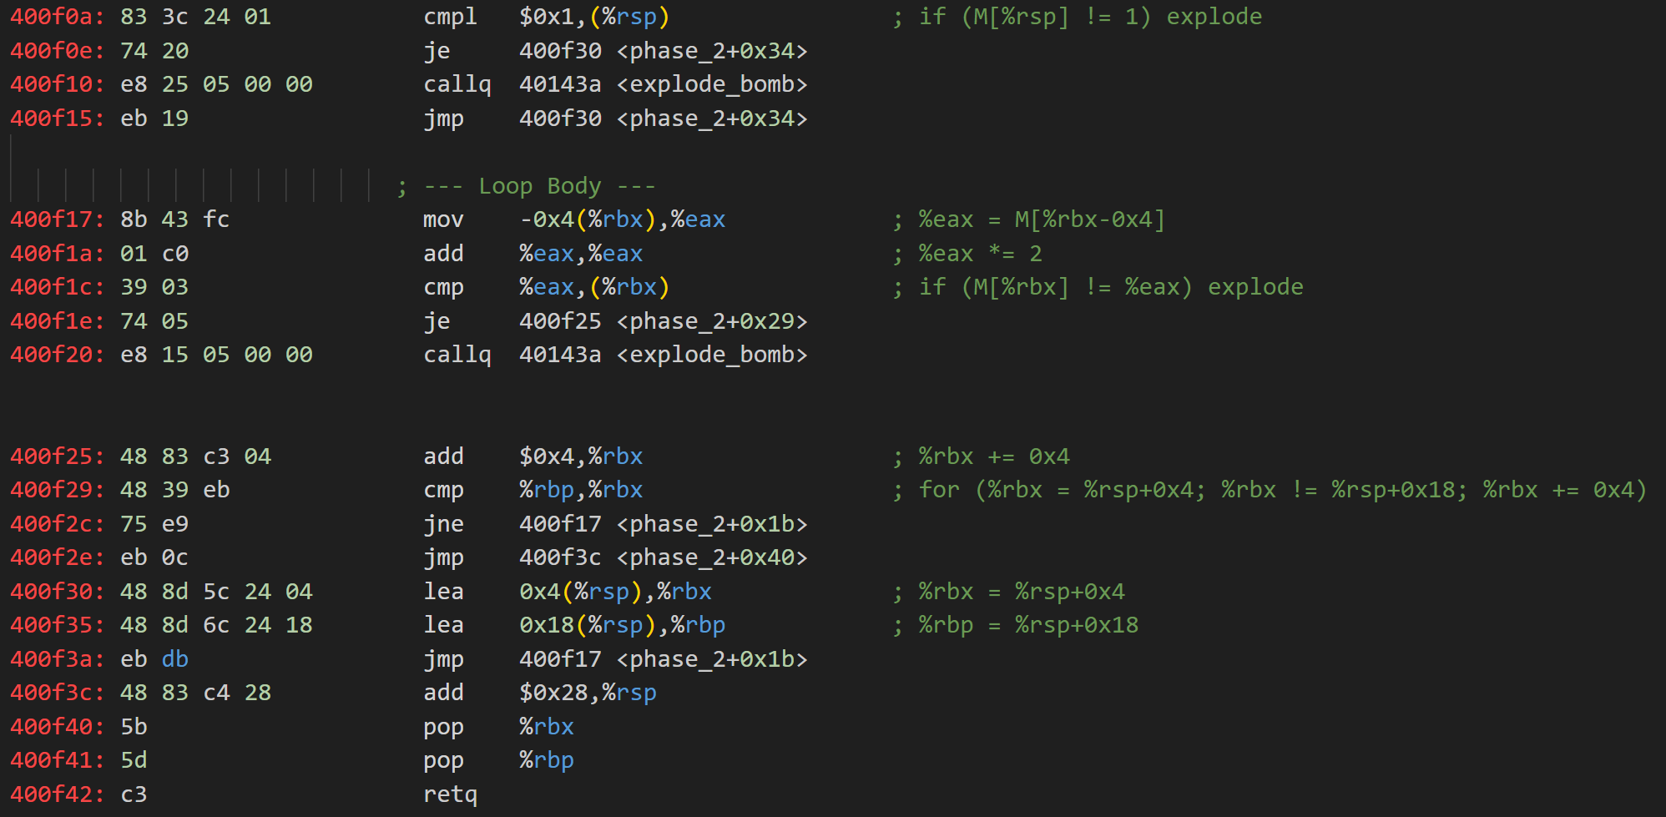Screen dimensions: 1666x817
Task: Select explode_bomb target on line 400f20
Action: click(712, 355)
